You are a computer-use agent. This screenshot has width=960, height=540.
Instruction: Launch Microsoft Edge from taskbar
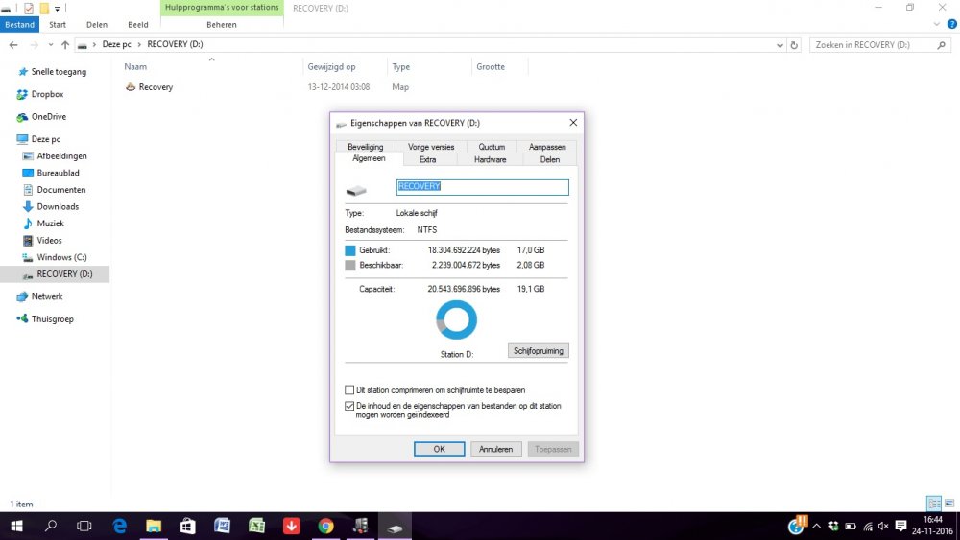(x=119, y=526)
